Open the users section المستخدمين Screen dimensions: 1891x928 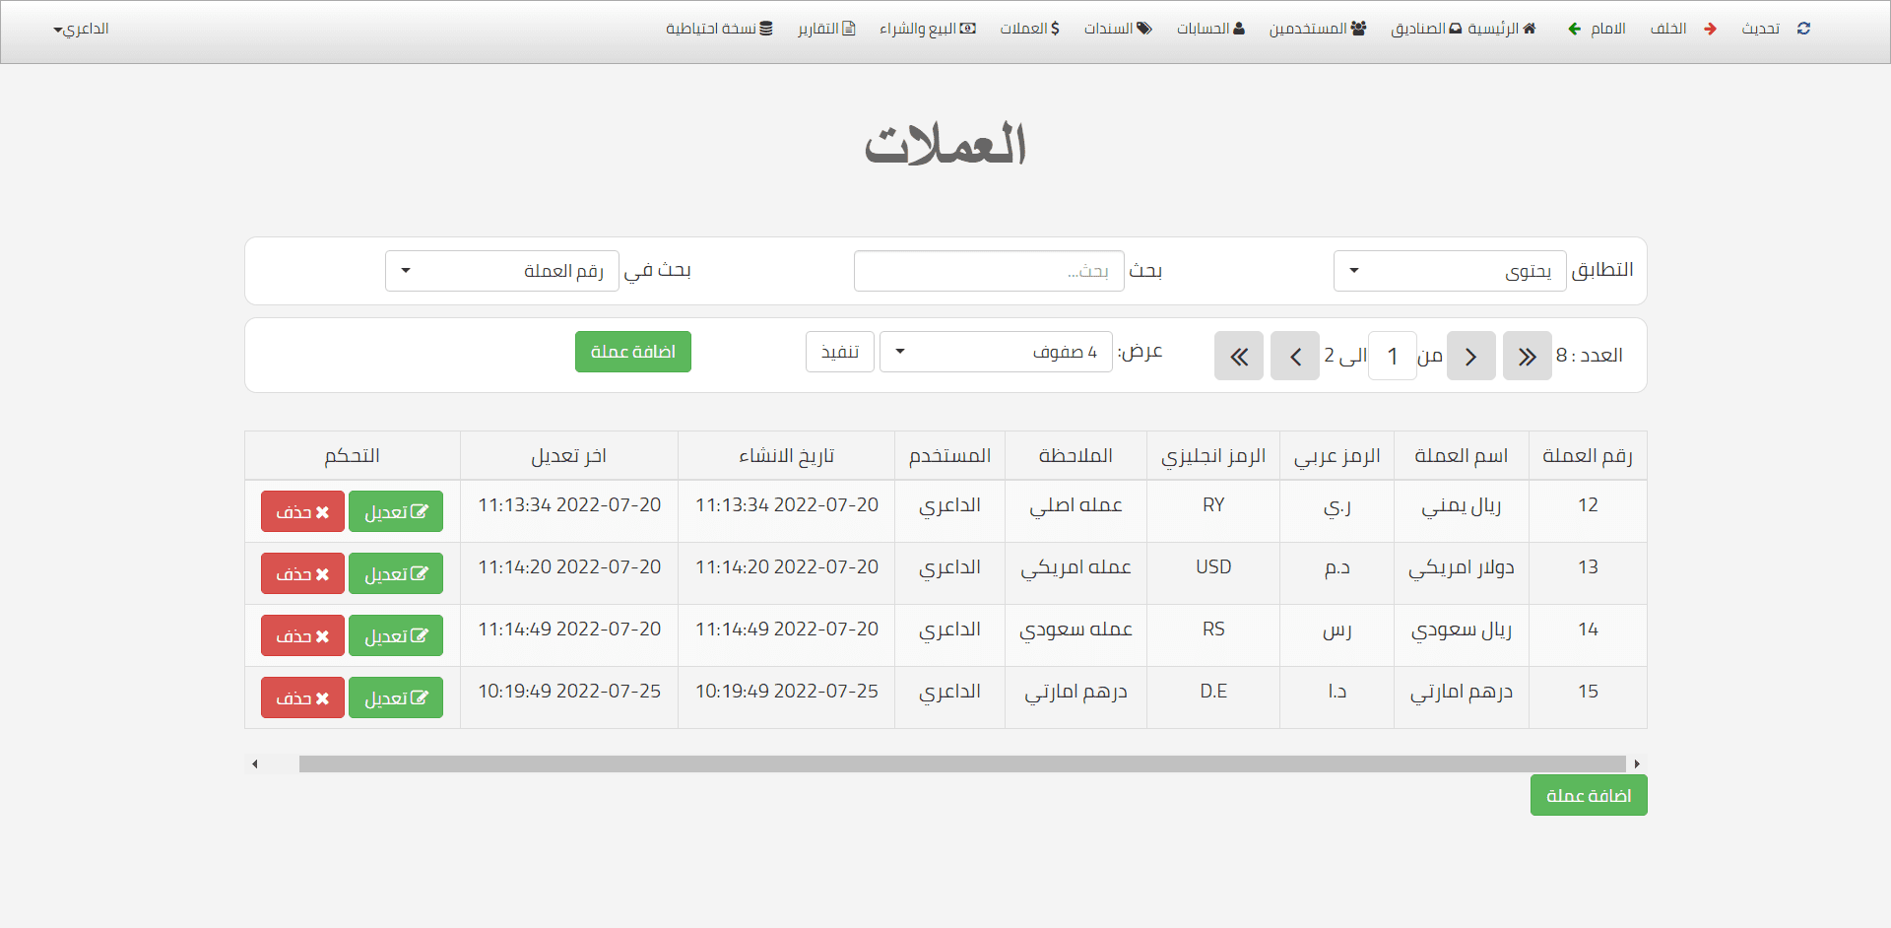point(1317,29)
